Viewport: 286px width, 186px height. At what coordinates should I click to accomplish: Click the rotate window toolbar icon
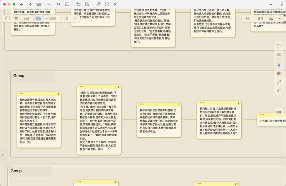pyautogui.click(x=78, y=5)
